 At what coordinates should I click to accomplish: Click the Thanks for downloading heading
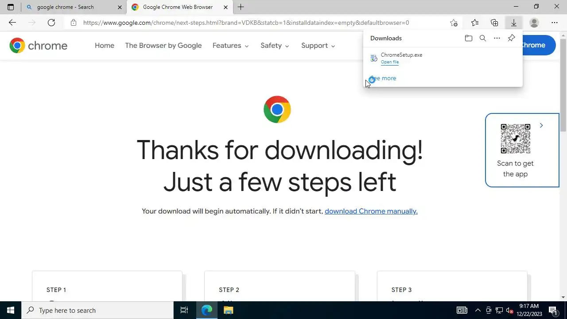280,166
